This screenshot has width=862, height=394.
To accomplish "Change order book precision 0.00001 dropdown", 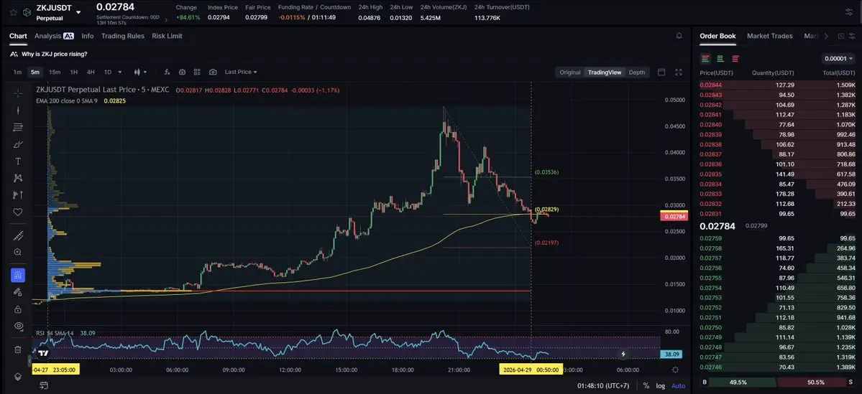I will click(x=838, y=59).
